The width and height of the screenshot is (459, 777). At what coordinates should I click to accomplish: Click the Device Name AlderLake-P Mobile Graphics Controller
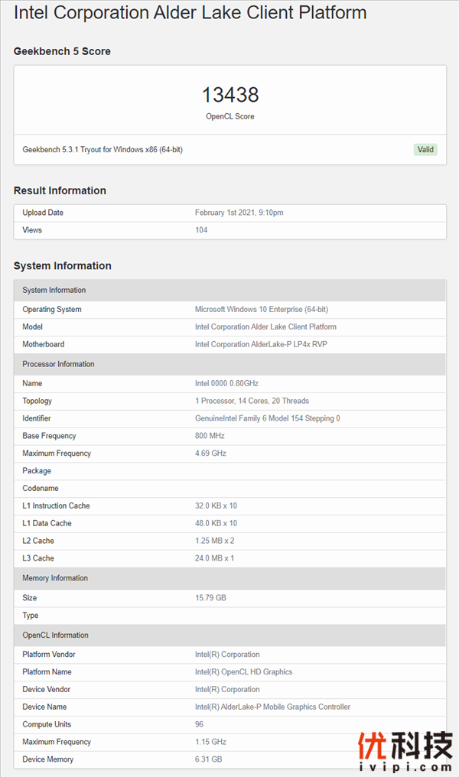[272, 707]
